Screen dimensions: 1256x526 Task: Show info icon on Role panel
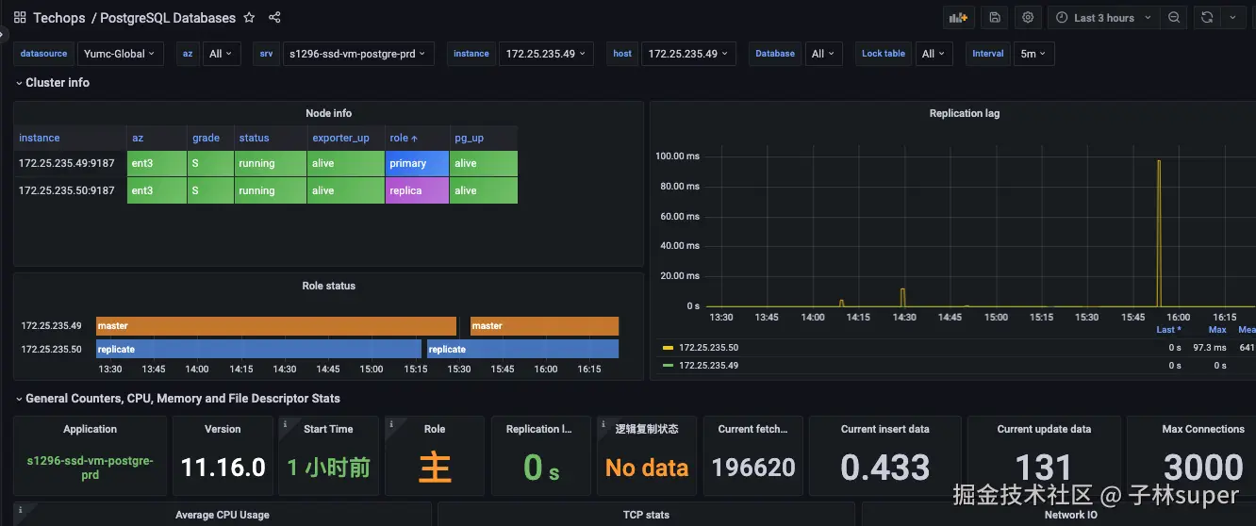(x=391, y=424)
